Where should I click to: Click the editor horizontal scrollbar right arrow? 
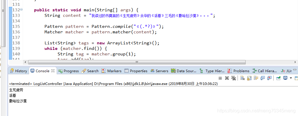(x=296, y=62)
